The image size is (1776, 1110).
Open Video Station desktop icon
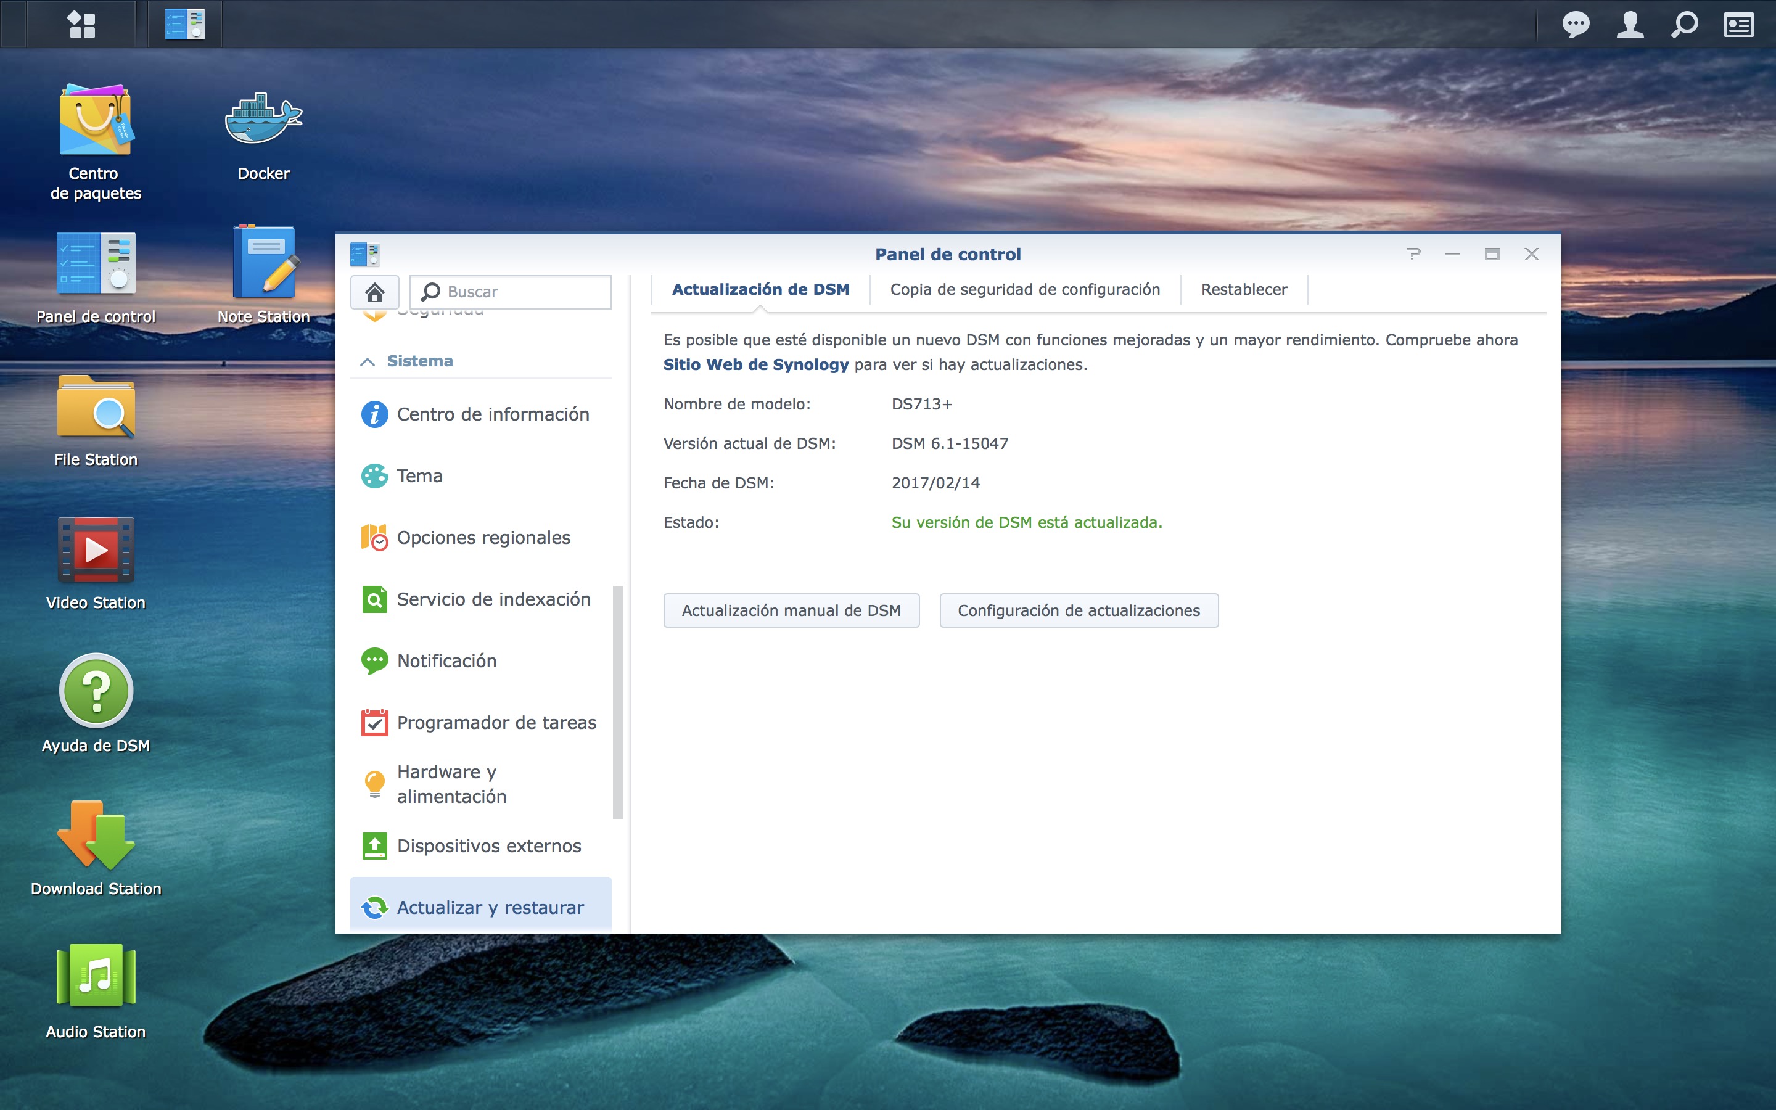pos(96,551)
